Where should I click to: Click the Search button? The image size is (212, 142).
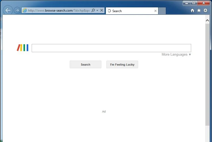(x=86, y=65)
